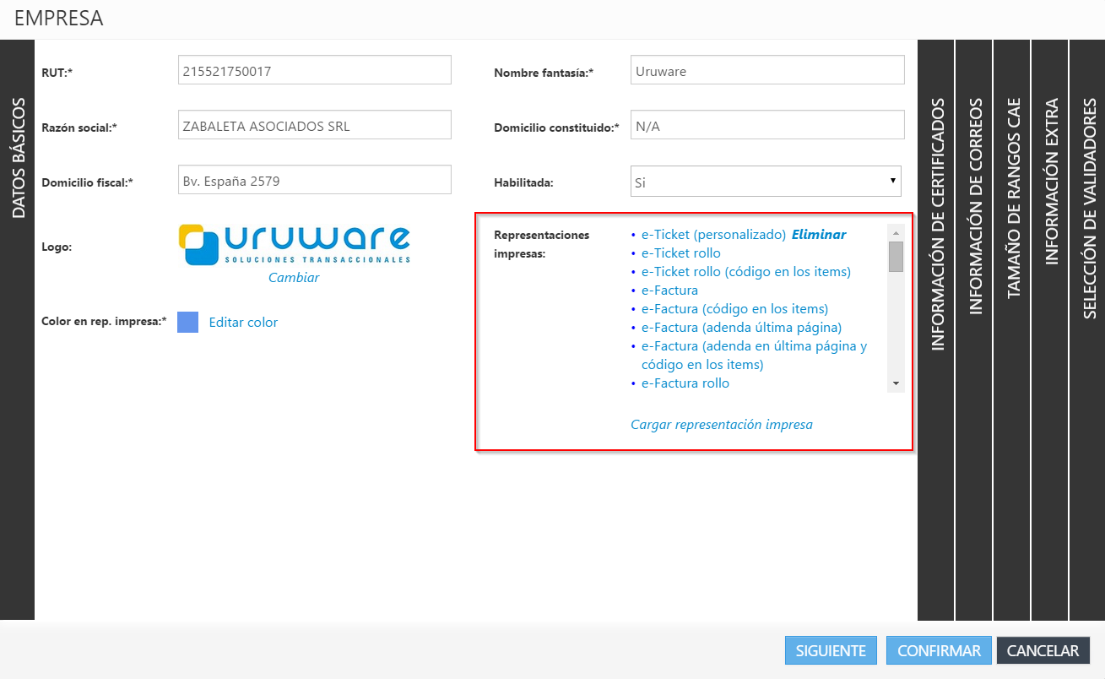
Task: Click the Confirmar button
Action: click(x=939, y=651)
